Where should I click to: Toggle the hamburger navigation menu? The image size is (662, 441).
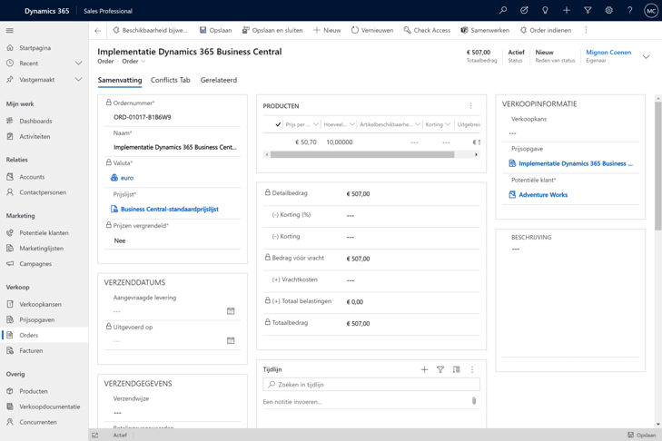10,30
